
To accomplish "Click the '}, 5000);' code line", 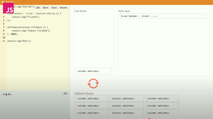I will point(13,34).
